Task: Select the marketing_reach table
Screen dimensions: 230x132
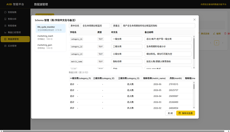Action: coord(51,37)
